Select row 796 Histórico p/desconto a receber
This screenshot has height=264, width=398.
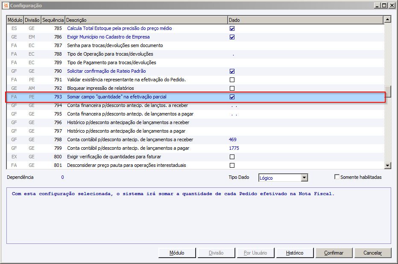point(195,123)
